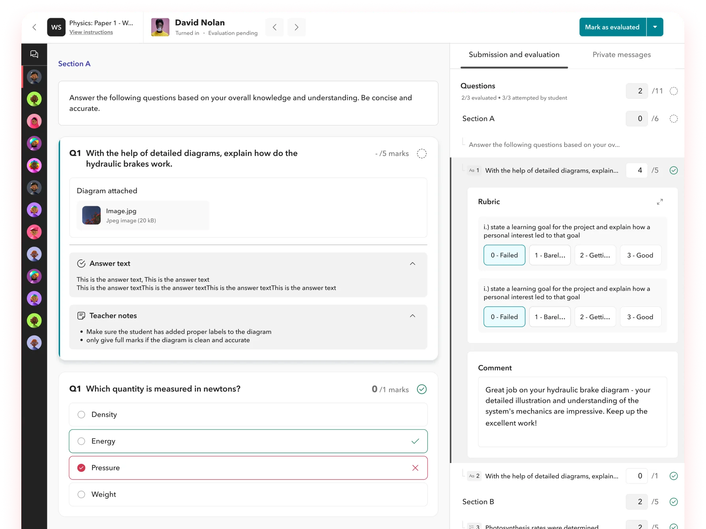Collapse the Teacher notes section
The image size is (706, 529).
413,315
